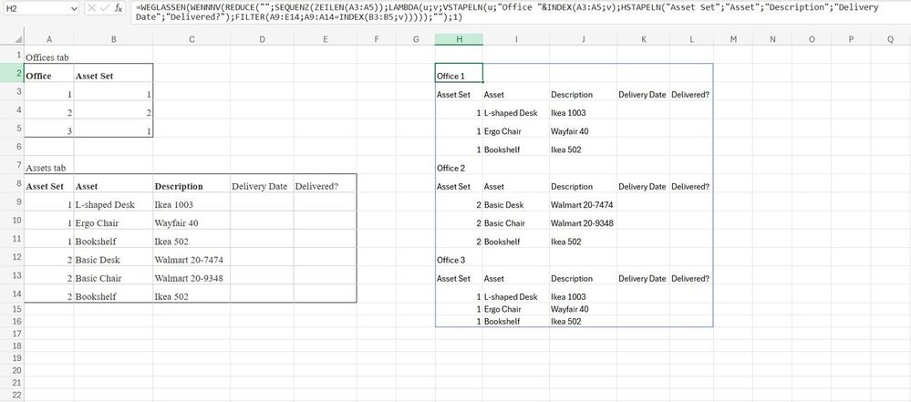Select column M header
This screenshot has height=402, width=911.
[732, 39]
